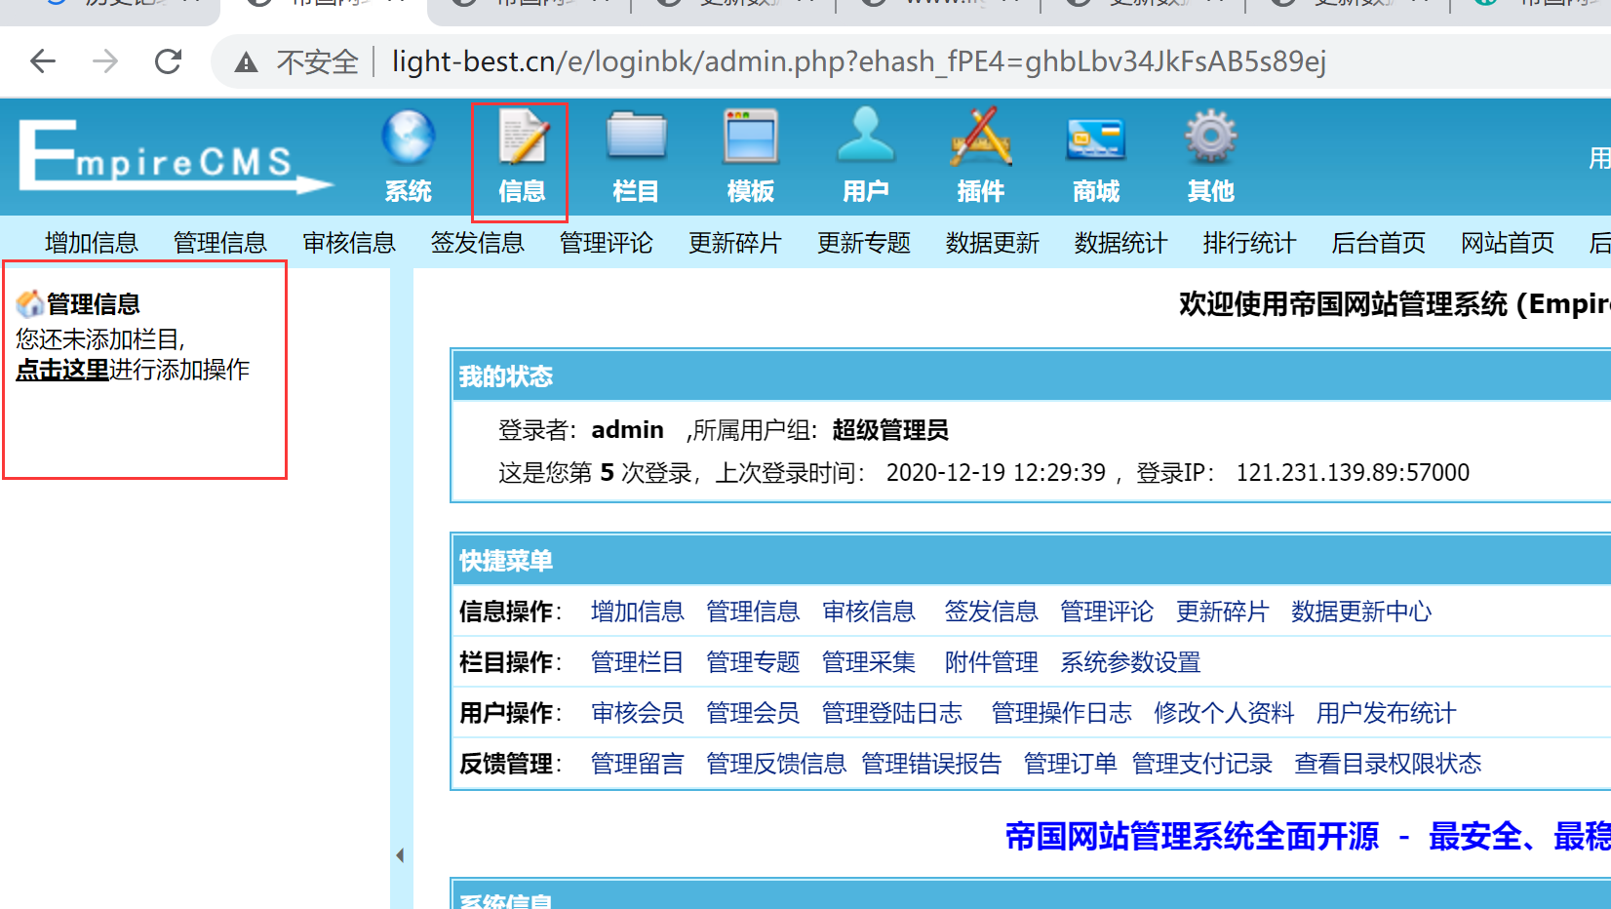1611x909 pixels.
Task: Click the address bar URL field
Action: point(858,62)
